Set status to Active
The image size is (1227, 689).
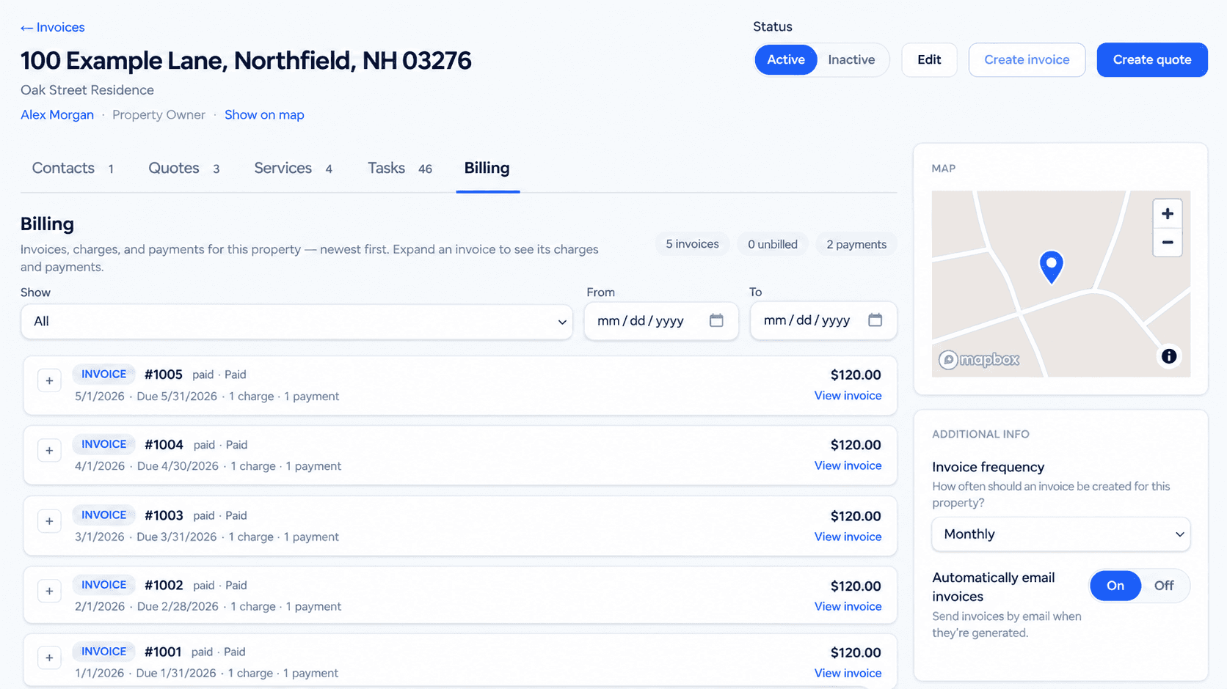pyautogui.click(x=785, y=60)
